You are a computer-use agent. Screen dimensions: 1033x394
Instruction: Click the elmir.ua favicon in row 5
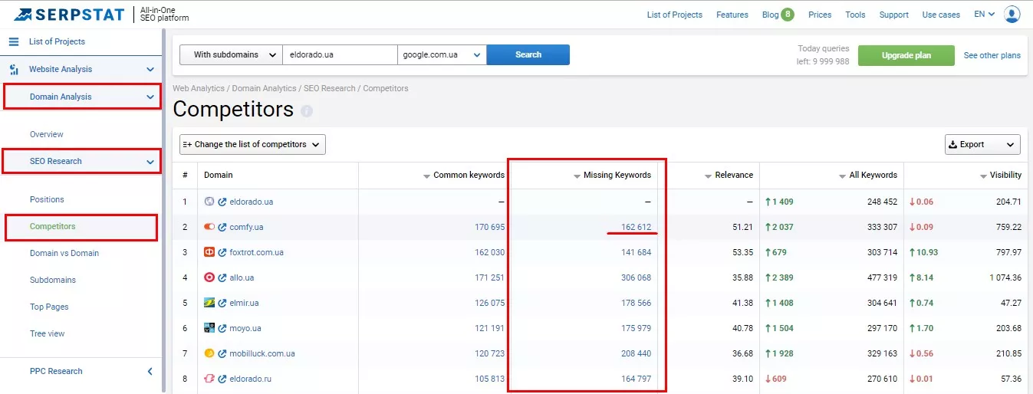(x=209, y=303)
